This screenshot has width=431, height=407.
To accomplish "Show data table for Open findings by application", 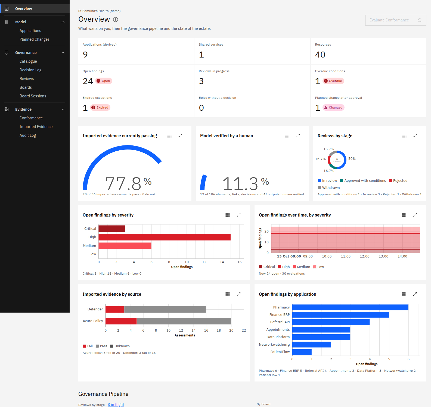I will [x=404, y=294].
